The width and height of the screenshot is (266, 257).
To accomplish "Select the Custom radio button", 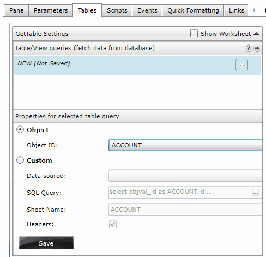I will click(x=20, y=160).
